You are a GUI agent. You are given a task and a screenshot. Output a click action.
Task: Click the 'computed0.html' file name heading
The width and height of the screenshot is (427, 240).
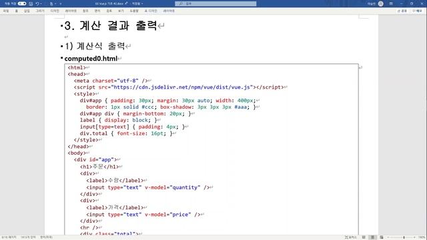91,59
